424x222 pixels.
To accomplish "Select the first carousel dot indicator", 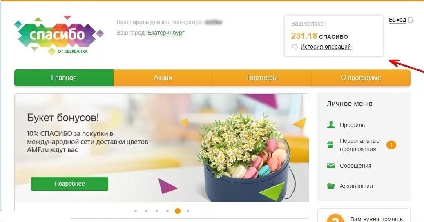I will click(x=136, y=211).
